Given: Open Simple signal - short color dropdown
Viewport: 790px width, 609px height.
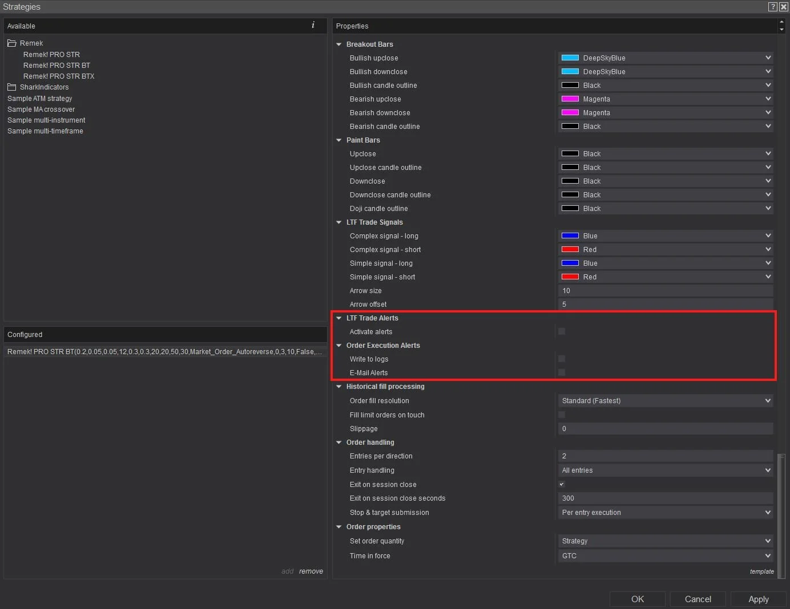Looking at the screenshot, I should click(x=666, y=277).
